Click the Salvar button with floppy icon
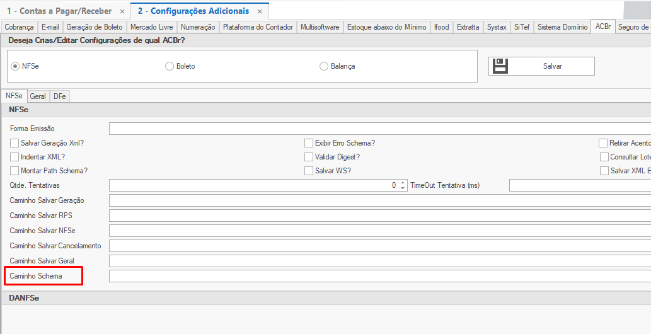Screen dimensions: 651x334 (x=541, y=66)
